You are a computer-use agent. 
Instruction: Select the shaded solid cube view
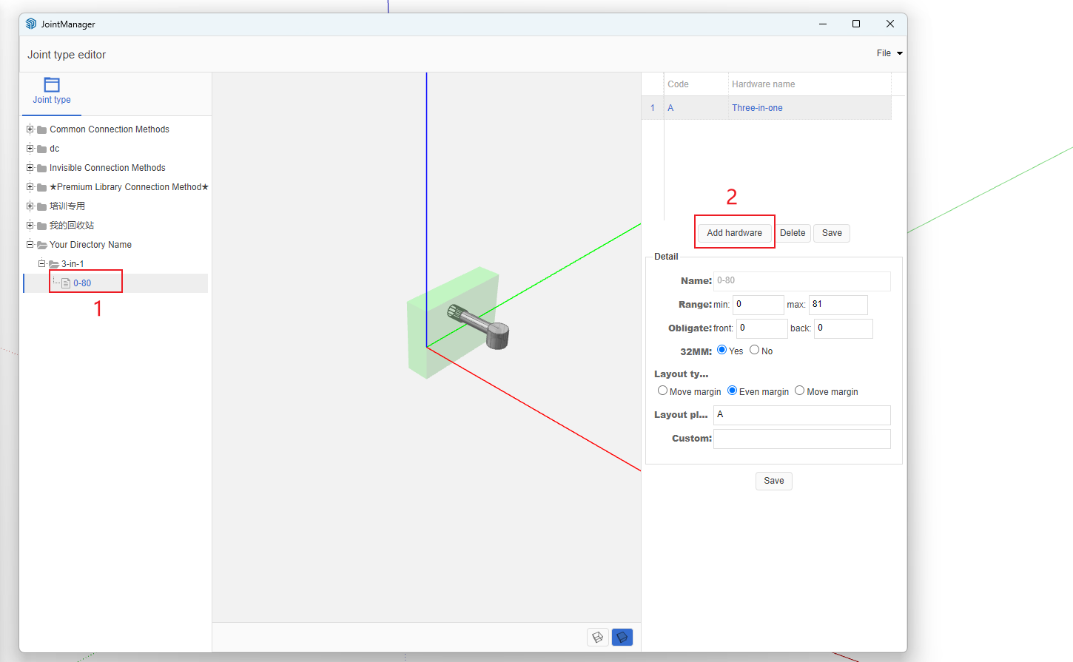pos(622,637)
